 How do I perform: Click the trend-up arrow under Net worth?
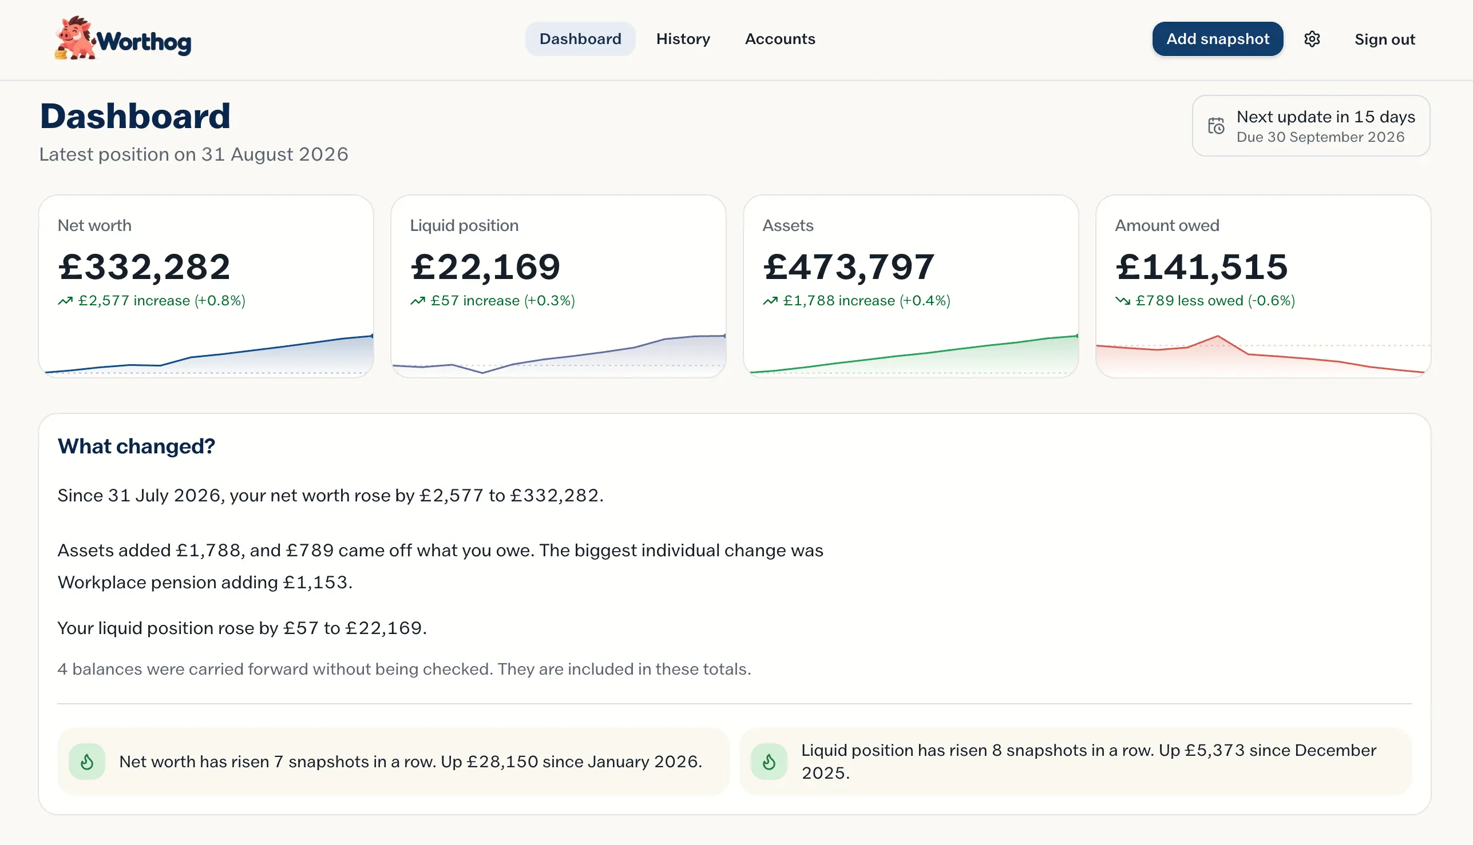tap(65, 301)
